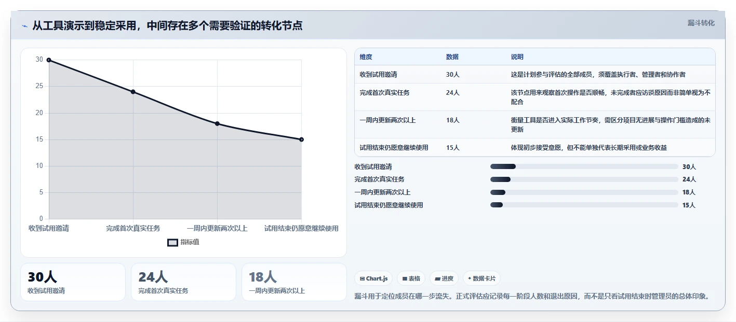This screenshot has height=322, width=736.
Task: Click the 18人 data card
Action: click(x=294, y=282)
